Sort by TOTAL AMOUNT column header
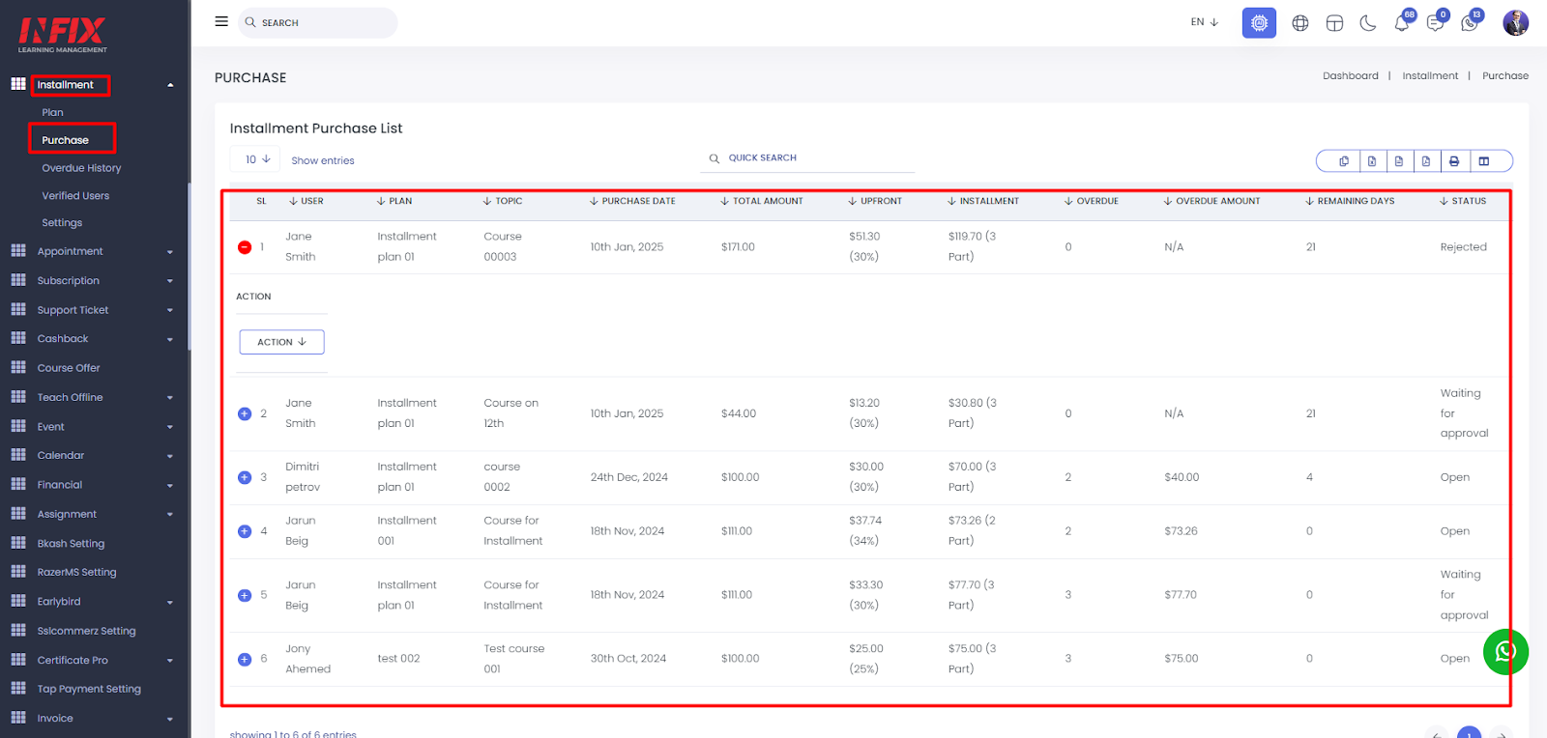 (762, 201)
